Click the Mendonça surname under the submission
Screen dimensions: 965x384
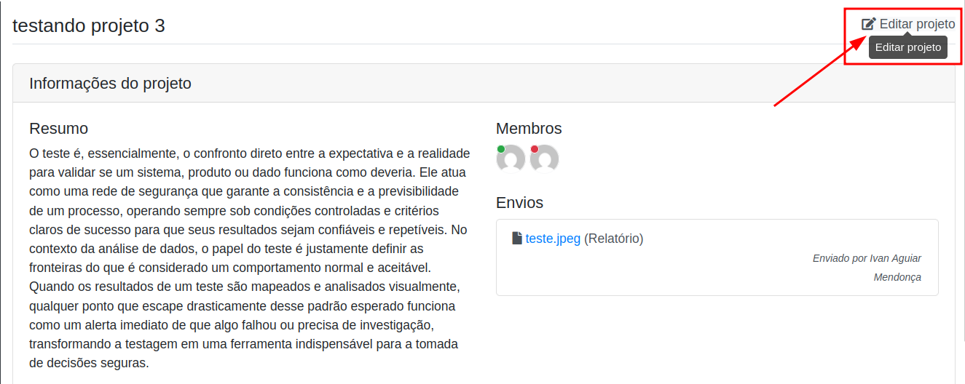coord(897,277)
